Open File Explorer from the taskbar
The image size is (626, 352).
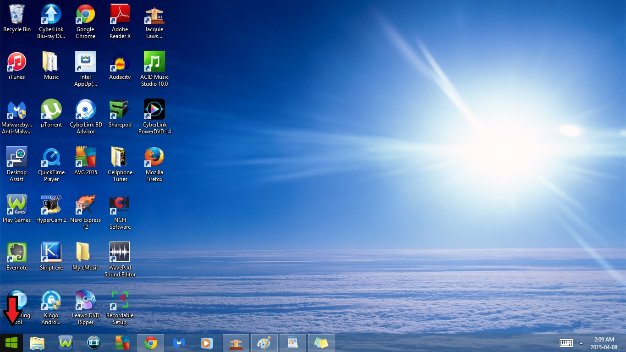(37, 343)
